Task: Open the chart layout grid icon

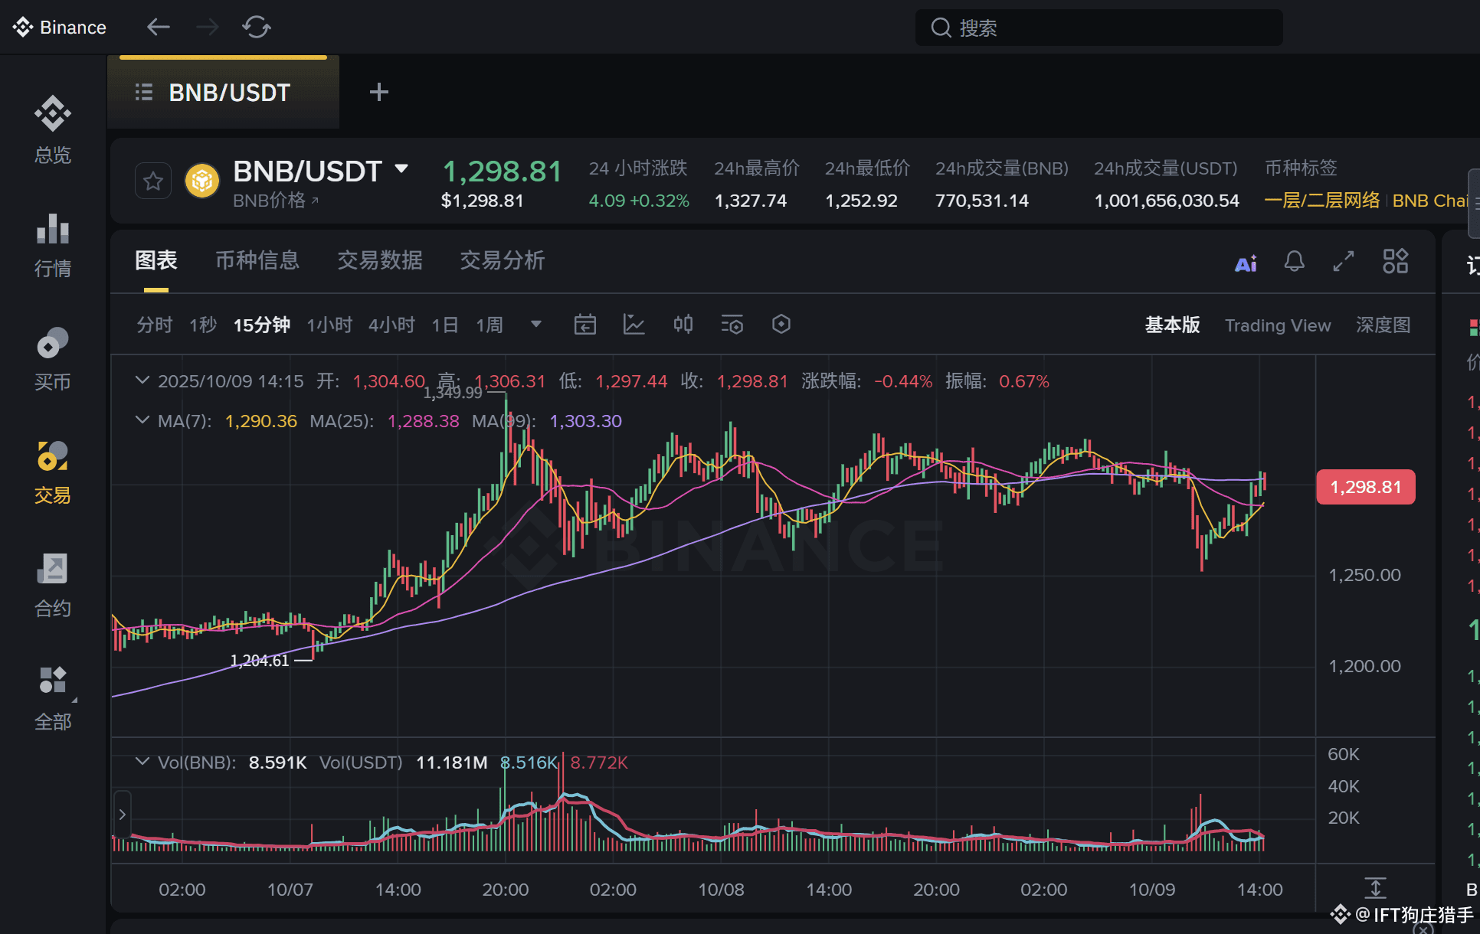Action: (x=1395, y=261)
